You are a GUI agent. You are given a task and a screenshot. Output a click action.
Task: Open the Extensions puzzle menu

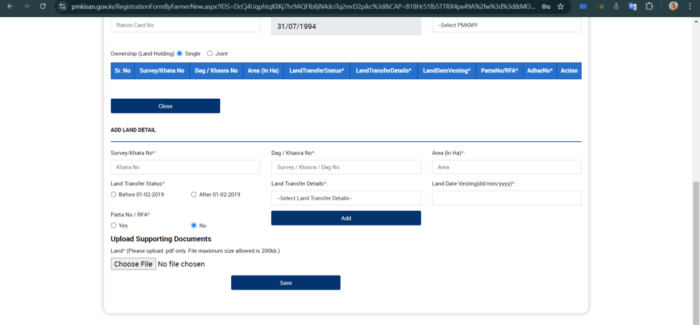click(x=649, y=6)
